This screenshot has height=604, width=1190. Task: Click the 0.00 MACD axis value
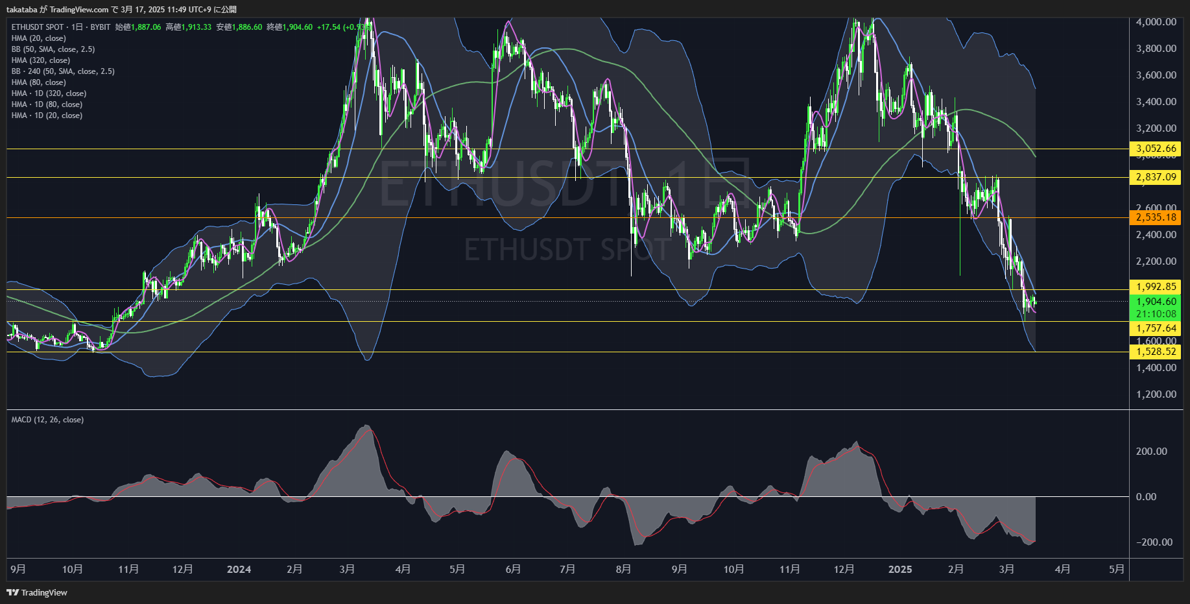click(1146, 497)
